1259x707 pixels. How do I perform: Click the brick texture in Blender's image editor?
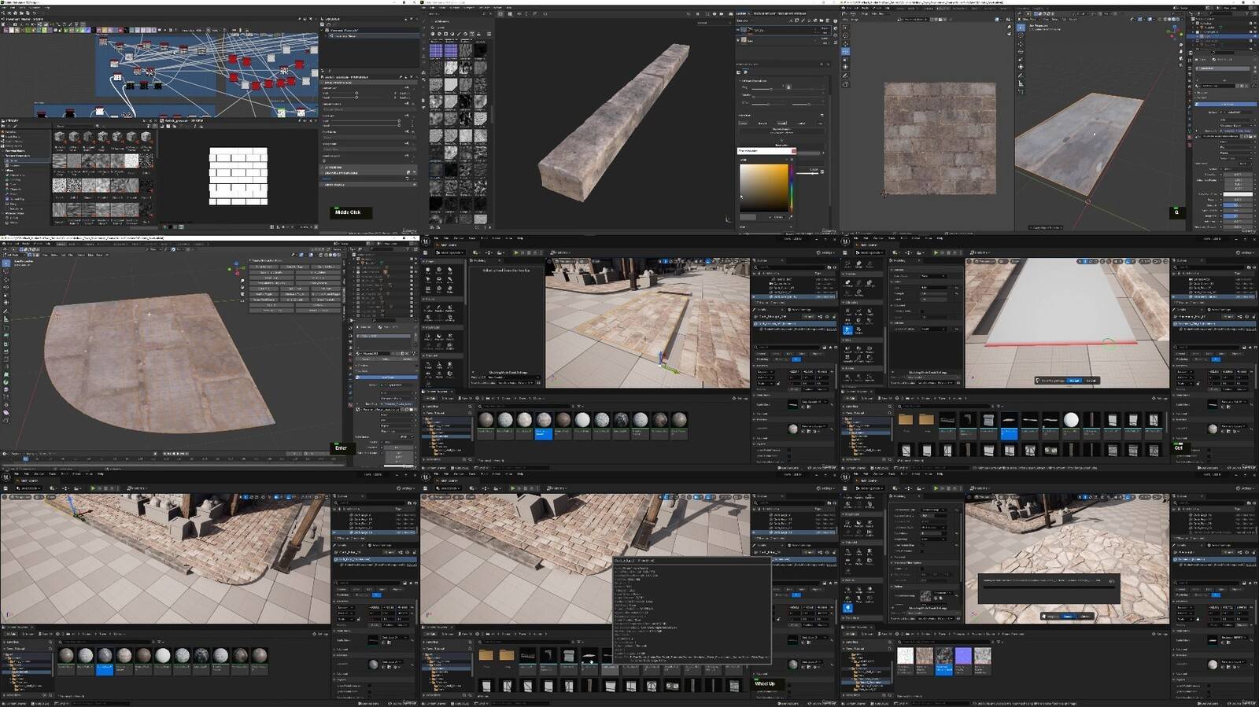pyautogui.click(x=940, y=138)
